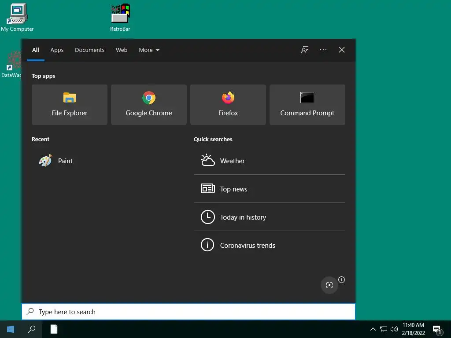
Task: Click the taskbar search magnifier
Action: (x=32, y=329)
